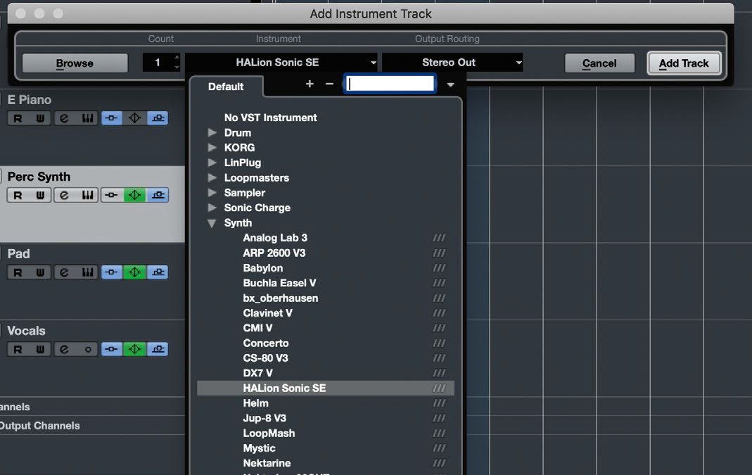Open the Pad track's instrument keyboard icon
752x475 pixels.
(87, 272)
